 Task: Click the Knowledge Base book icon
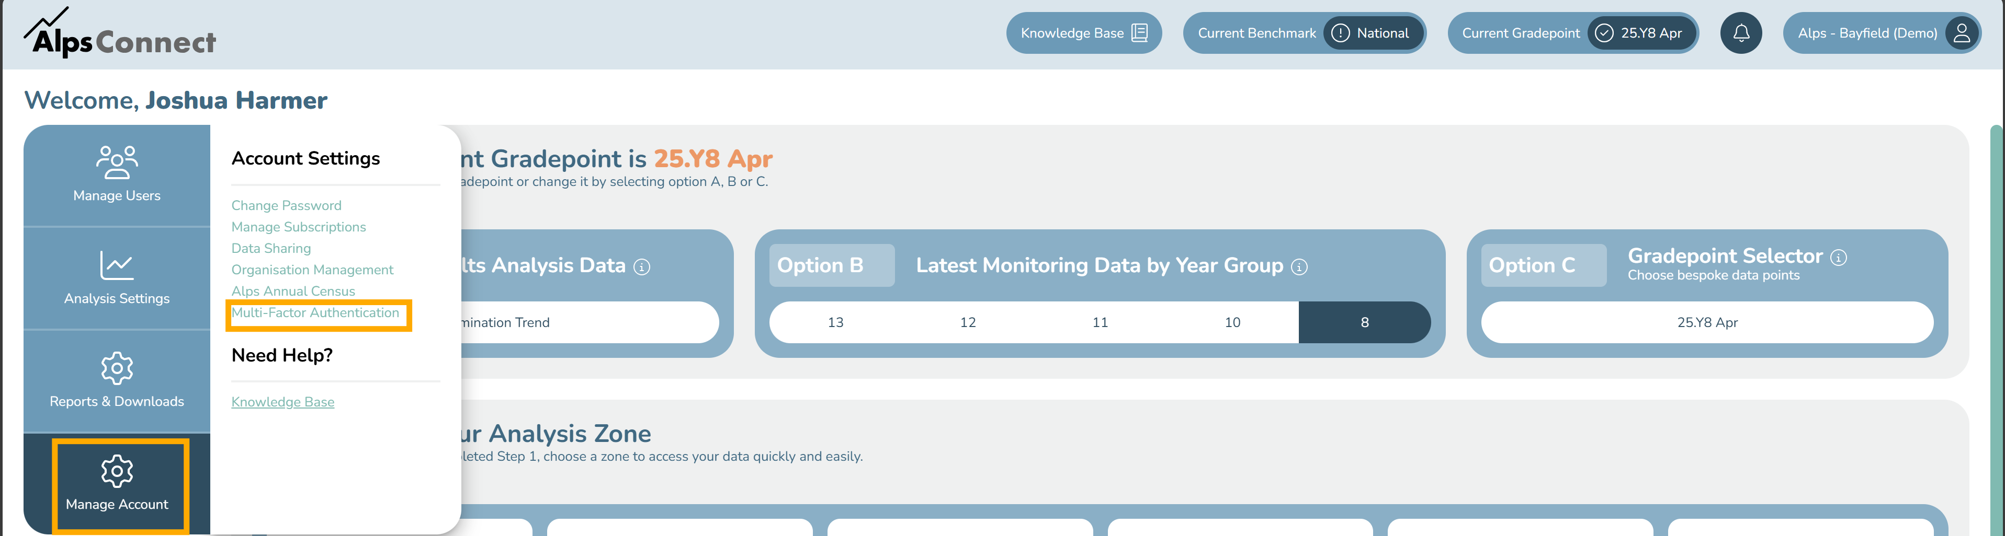(1139, 33)
